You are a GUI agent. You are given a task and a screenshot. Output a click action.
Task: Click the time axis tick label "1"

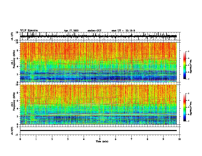36,139
